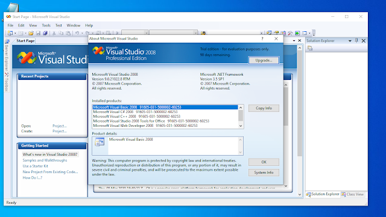This screenshot has width=386, height=217.
Task: Open the Test menu
Action: 59,25
